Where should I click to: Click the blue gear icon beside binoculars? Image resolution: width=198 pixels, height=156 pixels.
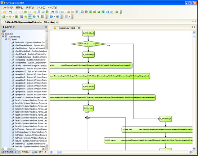tap(57, 12)
